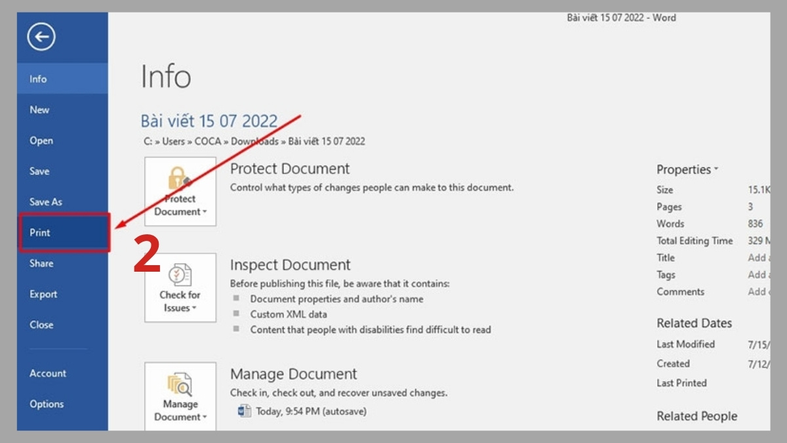Click Save As in the sidebar

click(x=45, y=201)
